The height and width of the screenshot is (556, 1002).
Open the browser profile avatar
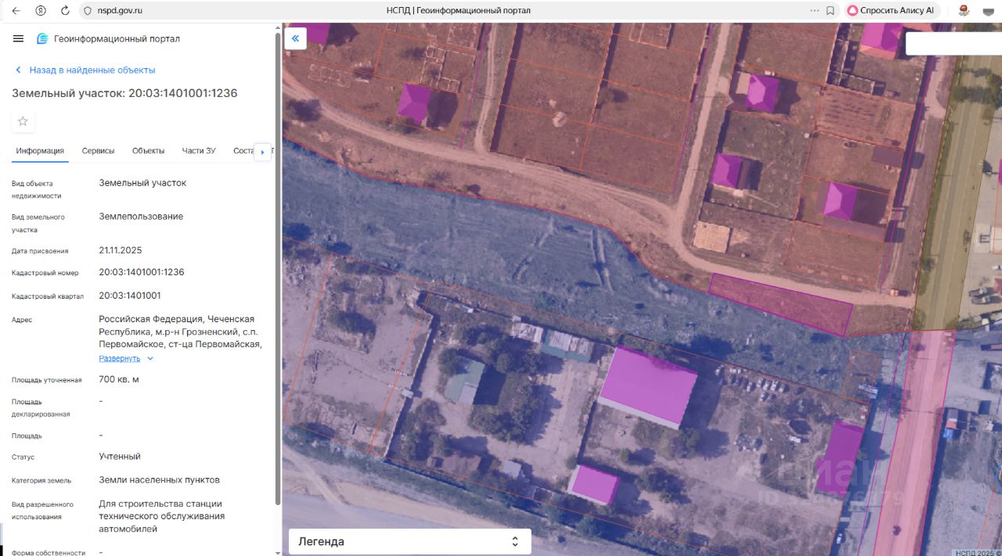click(964, 11)
